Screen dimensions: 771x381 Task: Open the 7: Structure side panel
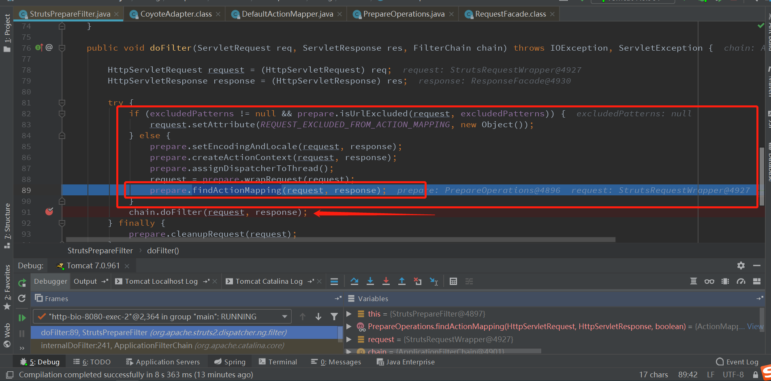tap(7, 226)
